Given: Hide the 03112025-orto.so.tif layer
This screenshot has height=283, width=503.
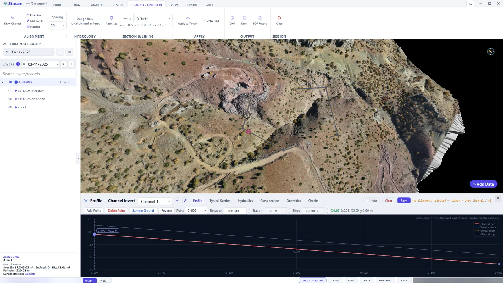Looking at the screenshot, I should point(10,99).
